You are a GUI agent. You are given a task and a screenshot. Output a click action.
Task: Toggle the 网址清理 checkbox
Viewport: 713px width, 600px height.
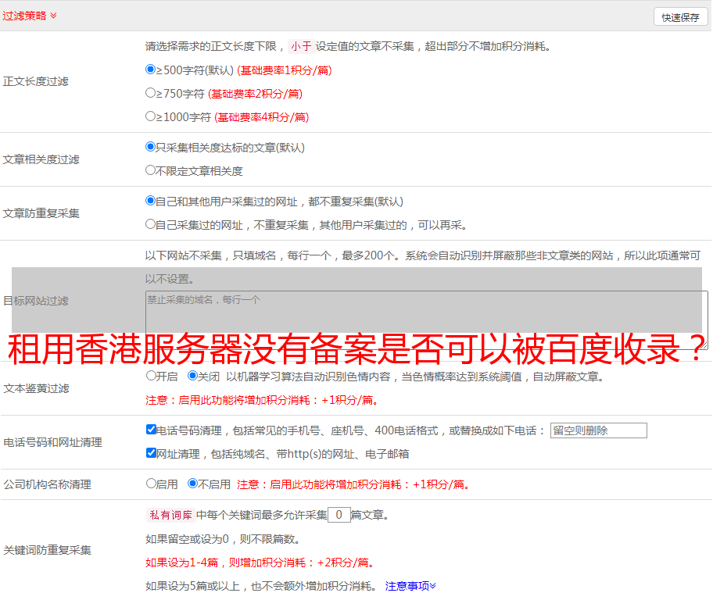point(151,452)
